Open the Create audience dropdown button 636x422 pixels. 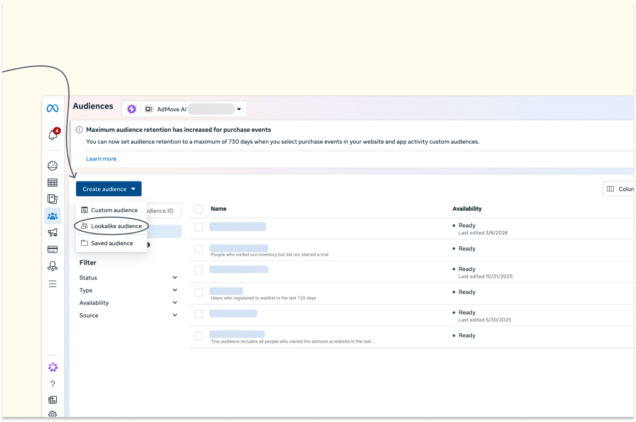[x=109, y=189]
